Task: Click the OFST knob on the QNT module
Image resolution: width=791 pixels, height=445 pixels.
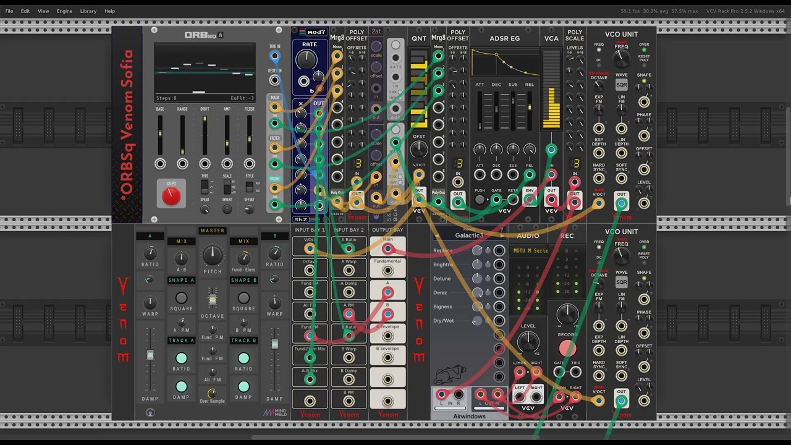Action: pos(419,149)
